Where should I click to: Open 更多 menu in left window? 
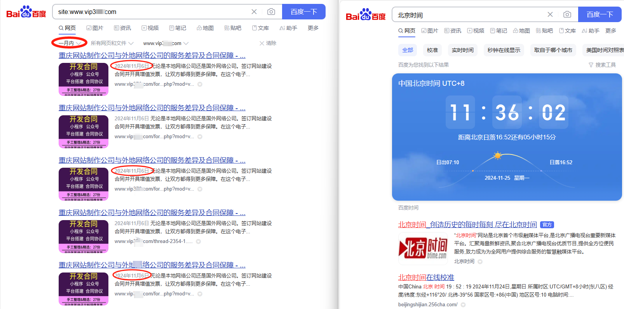click(313, 28)
